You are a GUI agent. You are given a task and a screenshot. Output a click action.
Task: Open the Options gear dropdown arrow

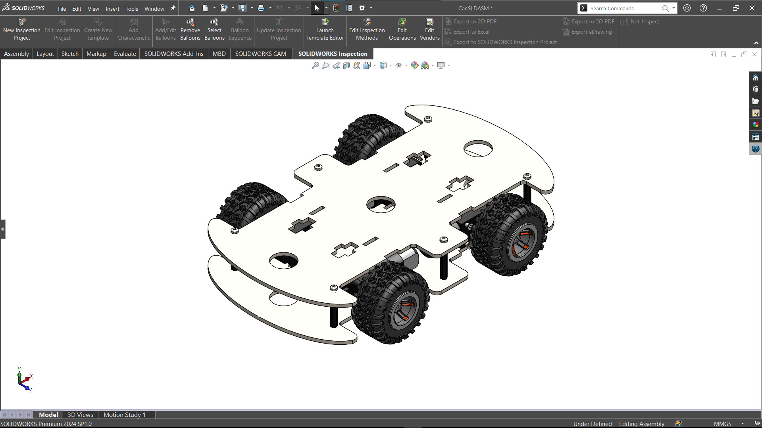click(371, 8)
